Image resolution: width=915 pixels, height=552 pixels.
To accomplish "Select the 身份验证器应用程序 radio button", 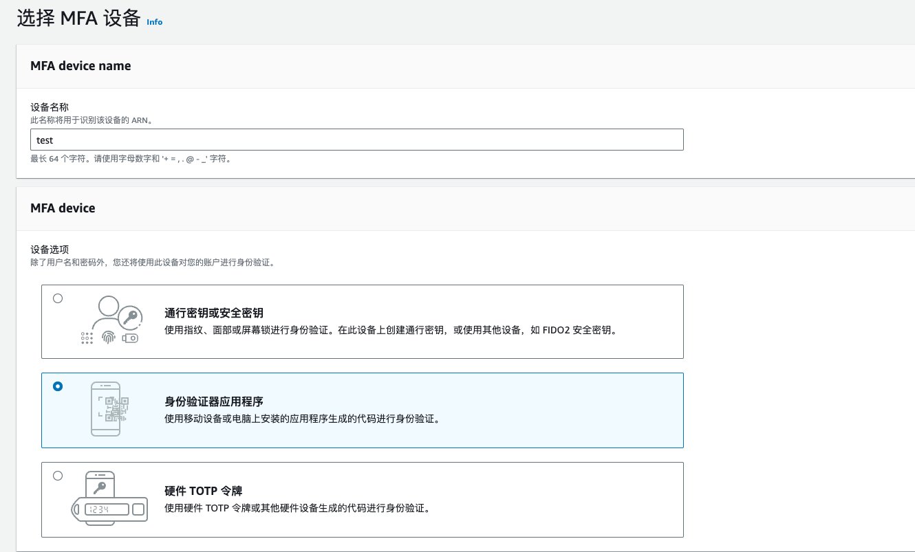I will click(x=58, y=386).
